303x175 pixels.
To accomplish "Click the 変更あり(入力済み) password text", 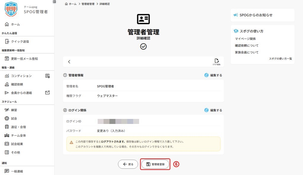I will (x=111, y=131).
